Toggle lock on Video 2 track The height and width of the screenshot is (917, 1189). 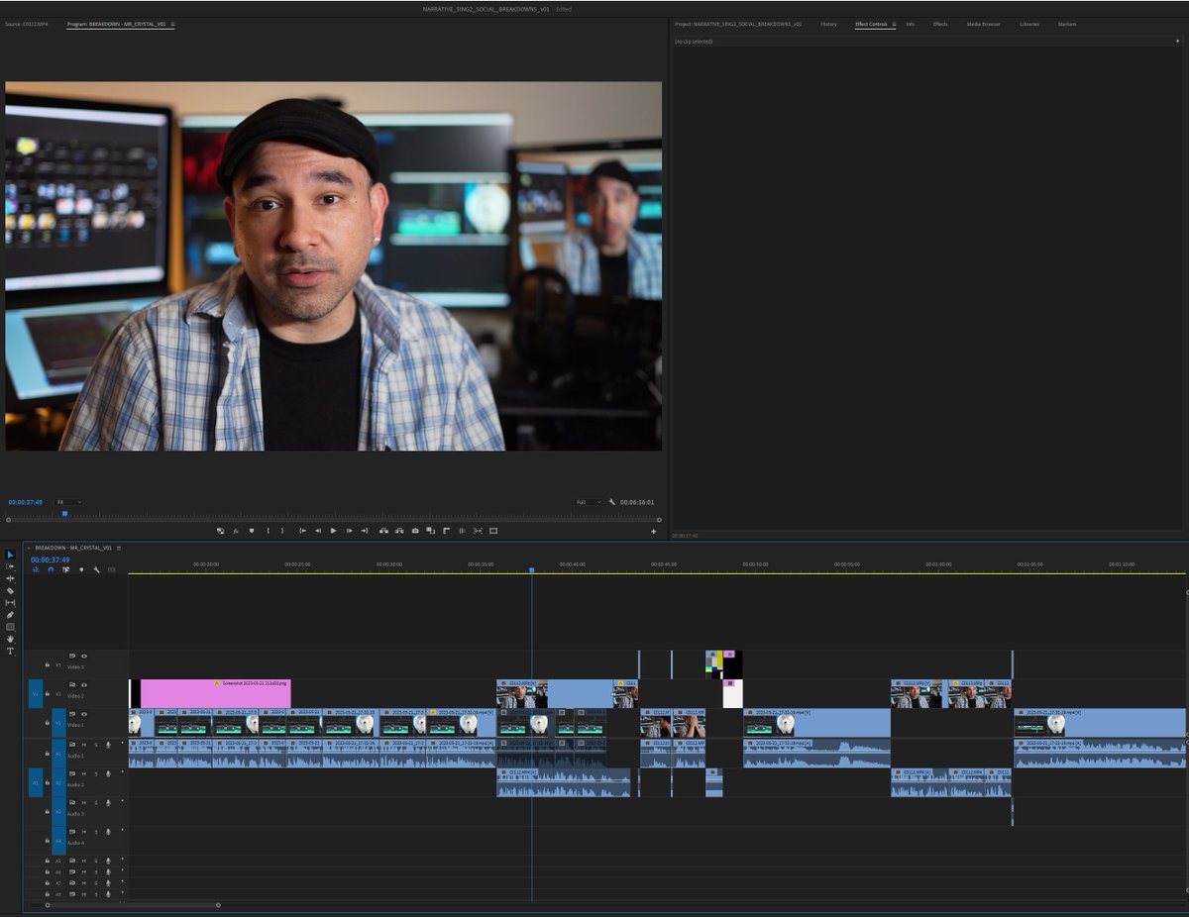click(47, 693)
